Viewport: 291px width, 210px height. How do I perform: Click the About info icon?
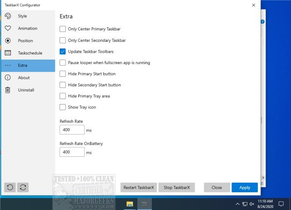8,78
